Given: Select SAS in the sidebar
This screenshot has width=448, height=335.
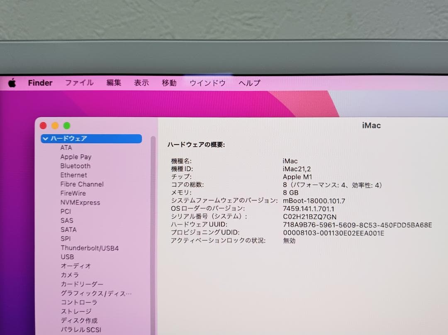Looking at the screenshot, I should click(x=67, y=221).
